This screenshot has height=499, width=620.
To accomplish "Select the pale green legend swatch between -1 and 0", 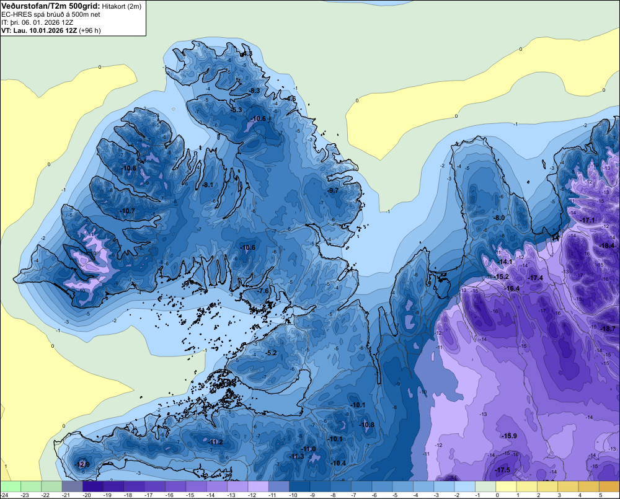I will point(485,486).
